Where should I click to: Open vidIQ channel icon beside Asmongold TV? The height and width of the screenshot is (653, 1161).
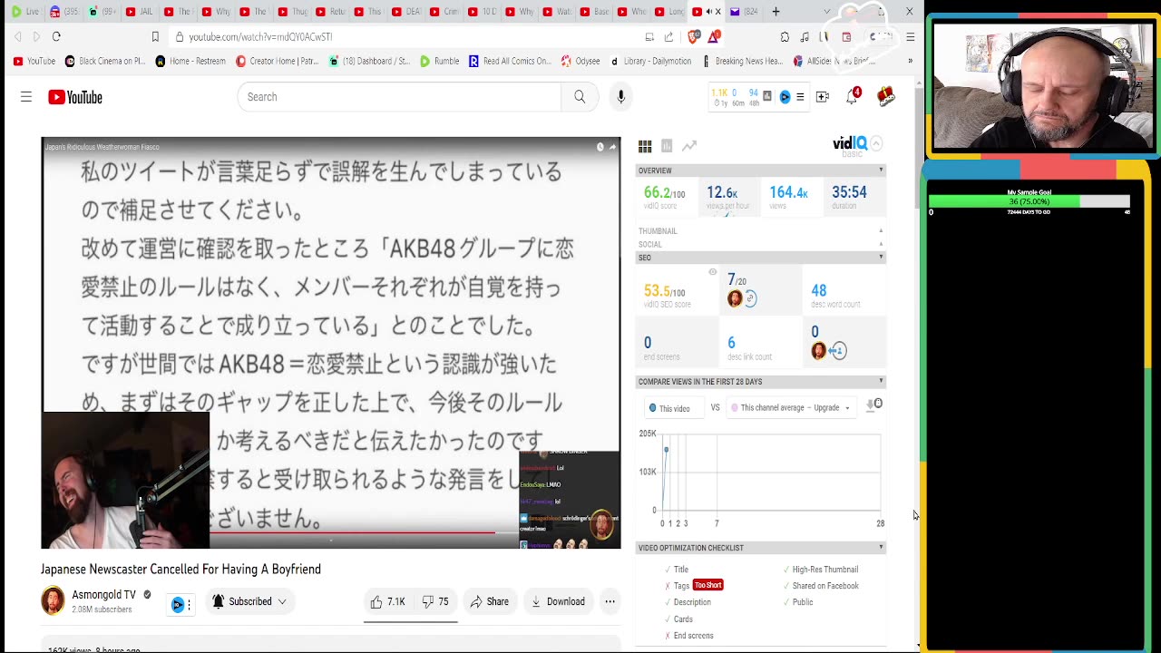(x=178, y=604)
